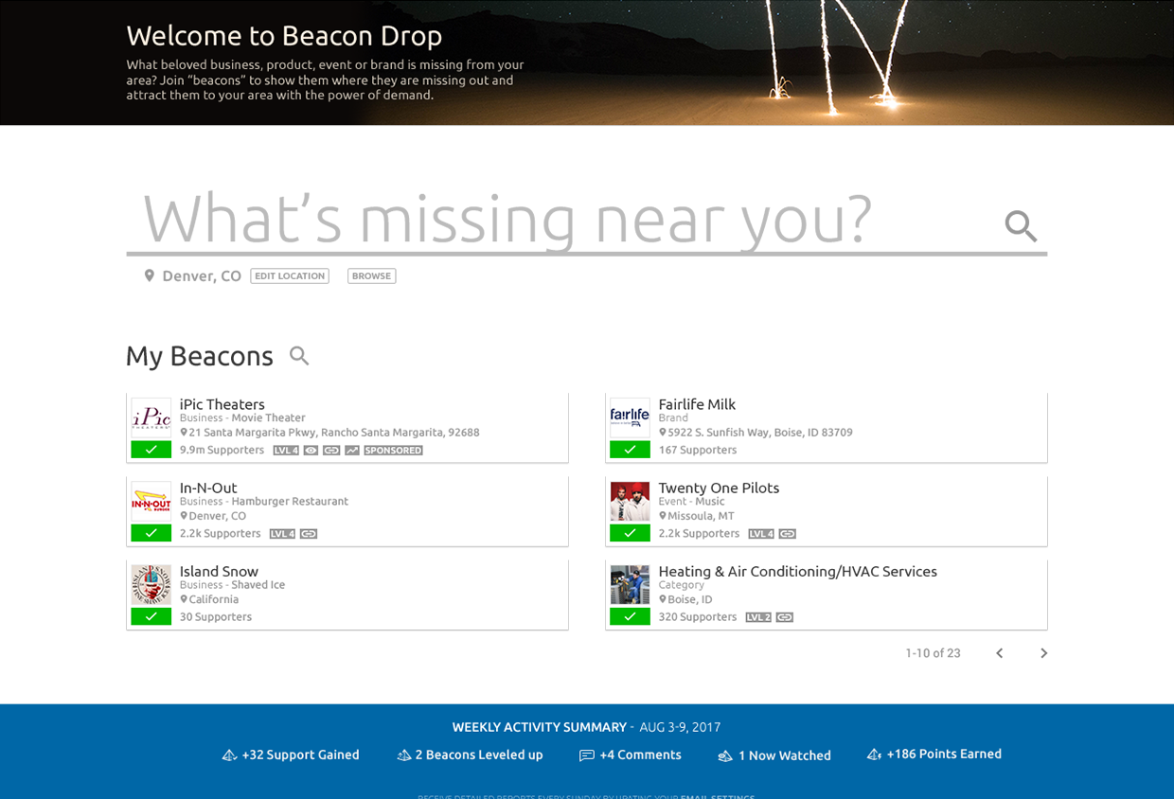Select WEEKLY ACTIVITY SUMMARY heading
1174x799 pixels.
click(x=539, y=727)
